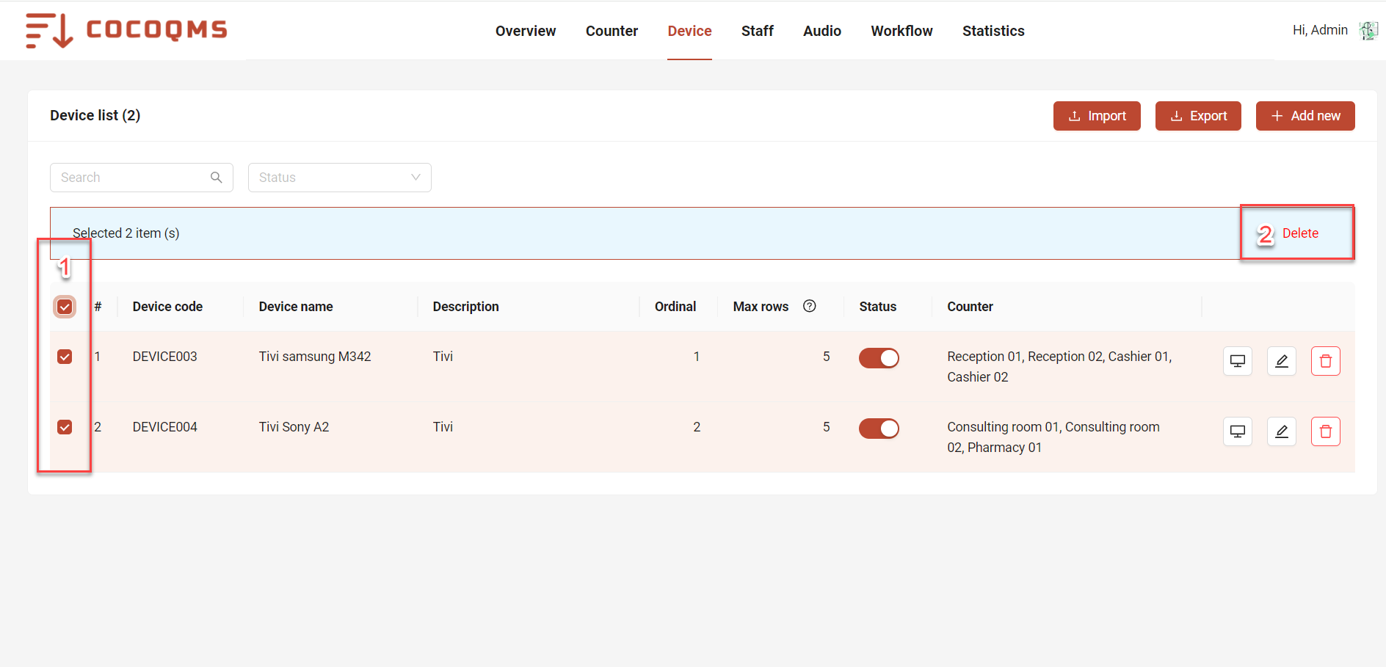Delete DEVICE004 using its trash icon
This screenshot has height=667, width=1386.
pyautogui.click(x=1326, y=431)
